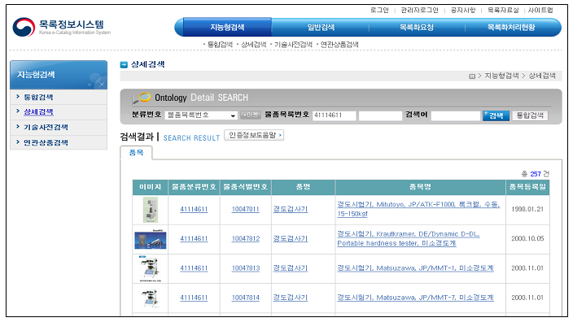573x322 pixels.
Task: Click the 통합검색 button beside 검색
Action: [530, 115]
